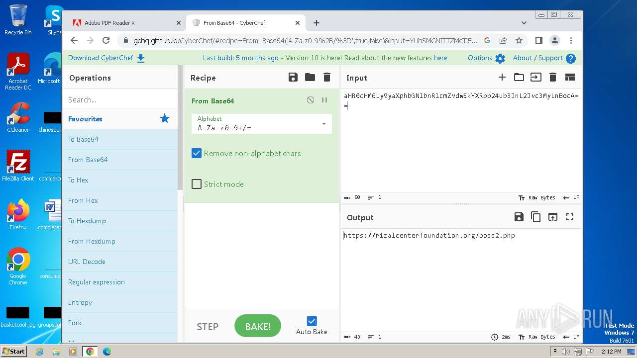The width and height of the screenshot is (637, 358).
Task: Select Entropy operation
Action: point(120,302)
